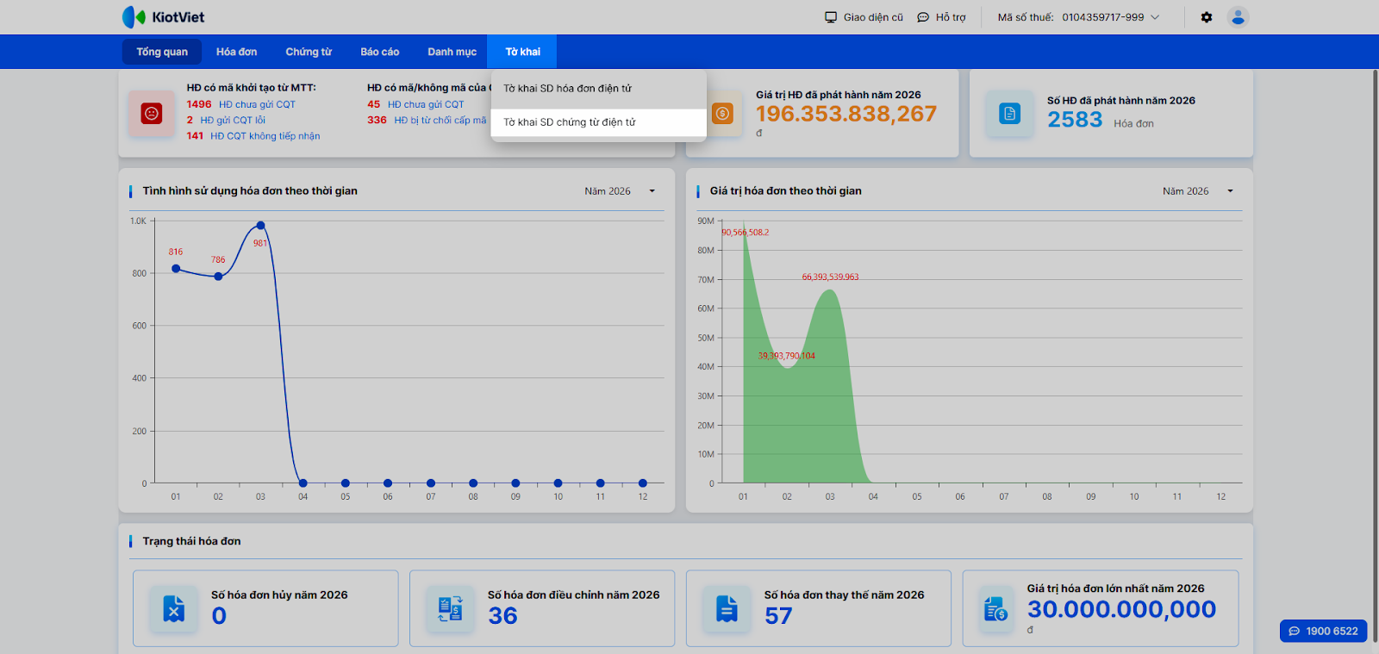
Task: Open the HĐ CQT không tiếp nhận link
Action: 265,136
